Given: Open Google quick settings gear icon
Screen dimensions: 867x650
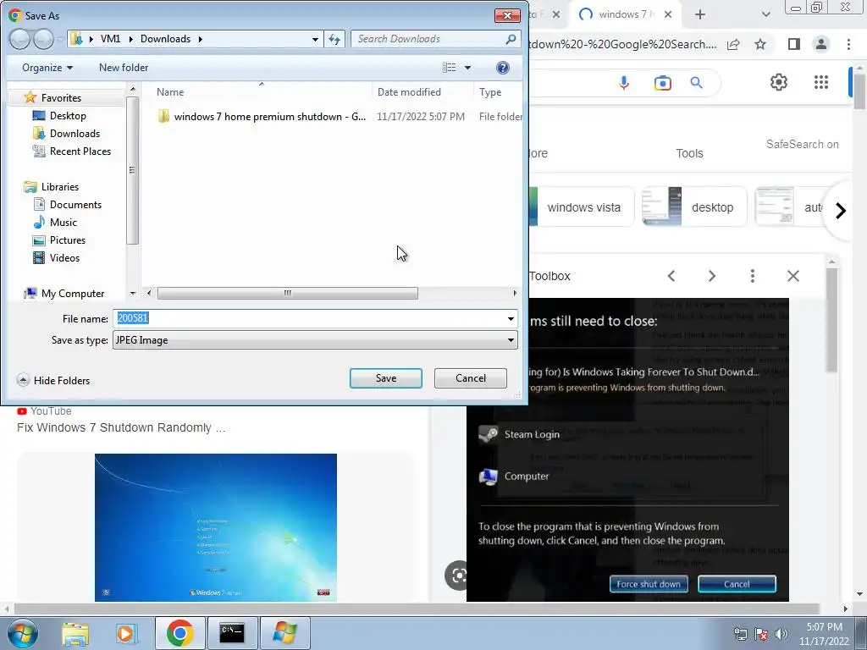Looking at the screenshot, I should (x=779, y=82).
